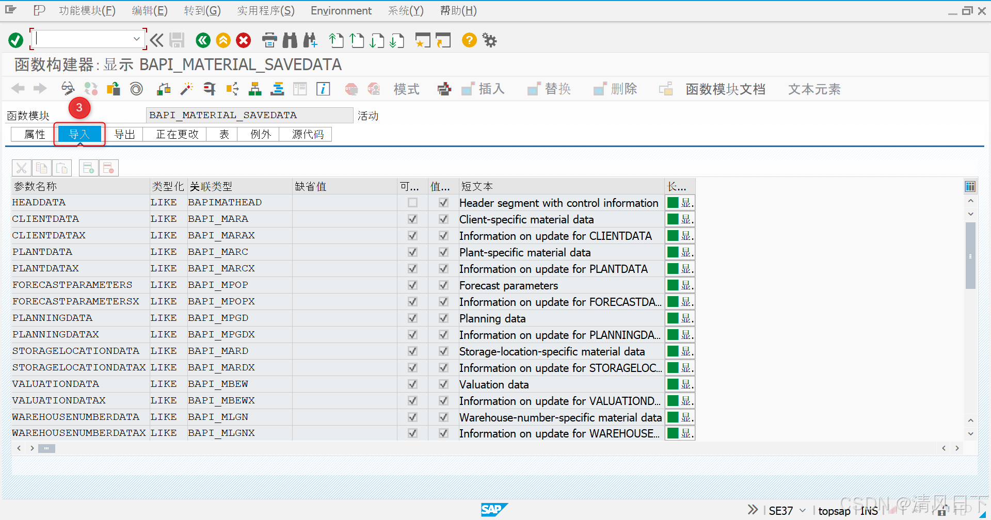Click the Activate magic wand icon
This screenshot has height=520, width=991.
pyautogui.click(x=187, y=89)
